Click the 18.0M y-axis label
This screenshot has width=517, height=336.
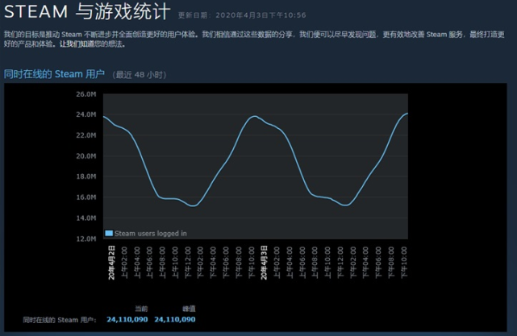pyautogui.click(x=86, y=176)
